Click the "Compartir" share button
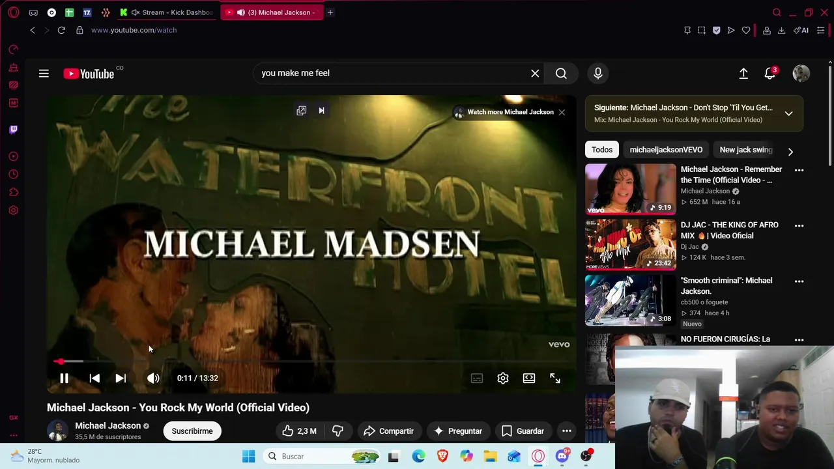The height and width of the screenshot is (469, 834). (388, 431)
